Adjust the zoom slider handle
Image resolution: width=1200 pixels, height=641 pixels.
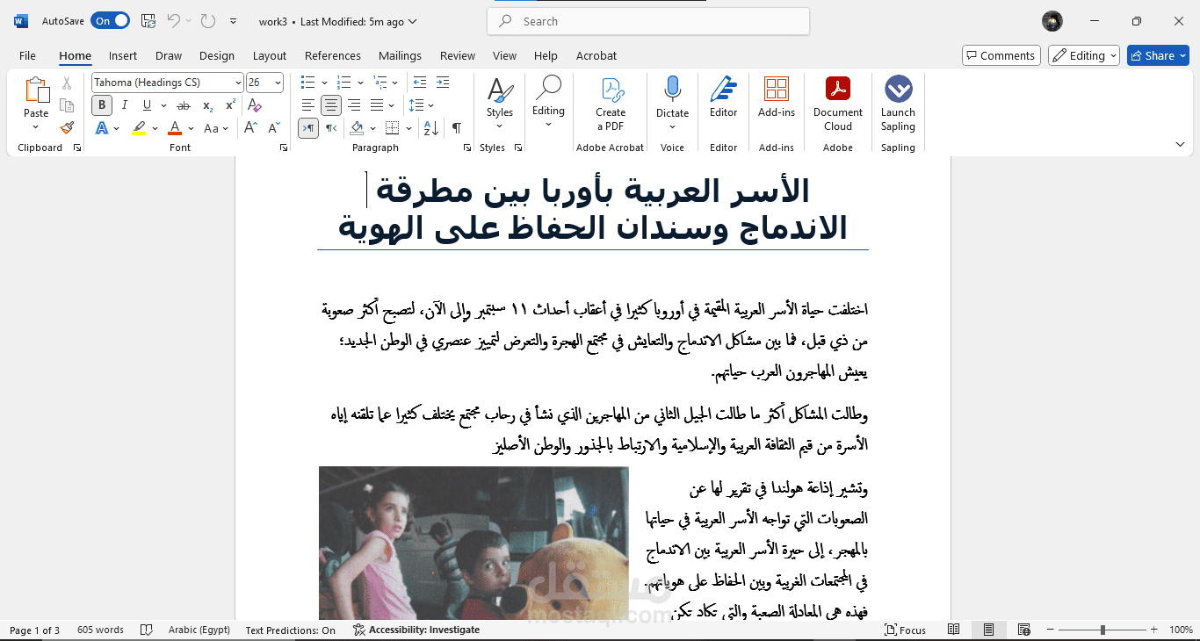pos(1102,630)
